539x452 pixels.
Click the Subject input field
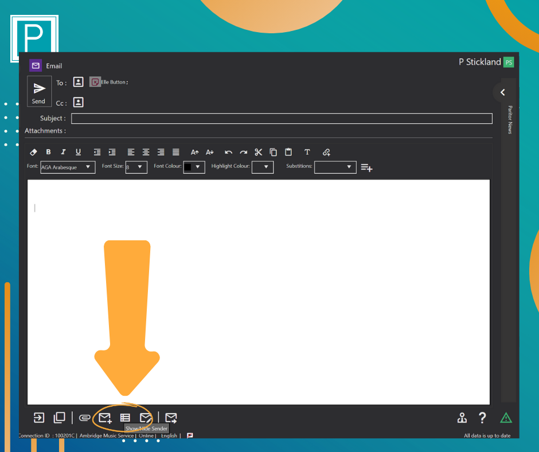click(x=282, y=118)
